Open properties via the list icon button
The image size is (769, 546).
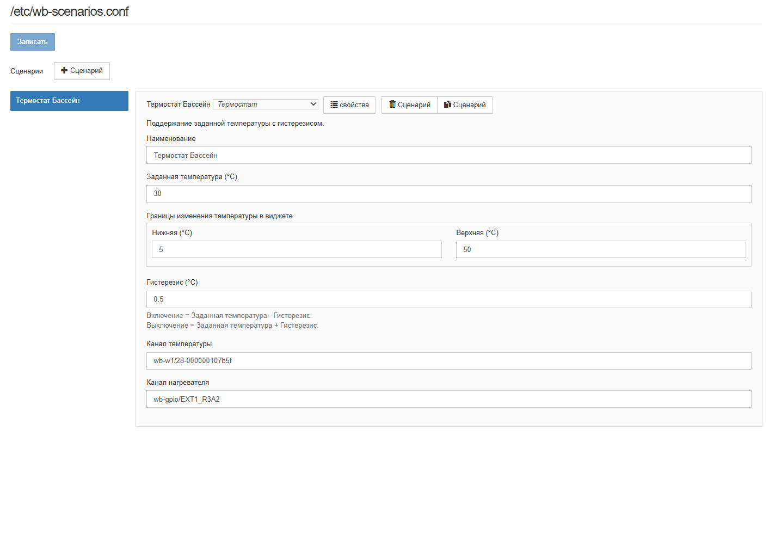[349, 105]
